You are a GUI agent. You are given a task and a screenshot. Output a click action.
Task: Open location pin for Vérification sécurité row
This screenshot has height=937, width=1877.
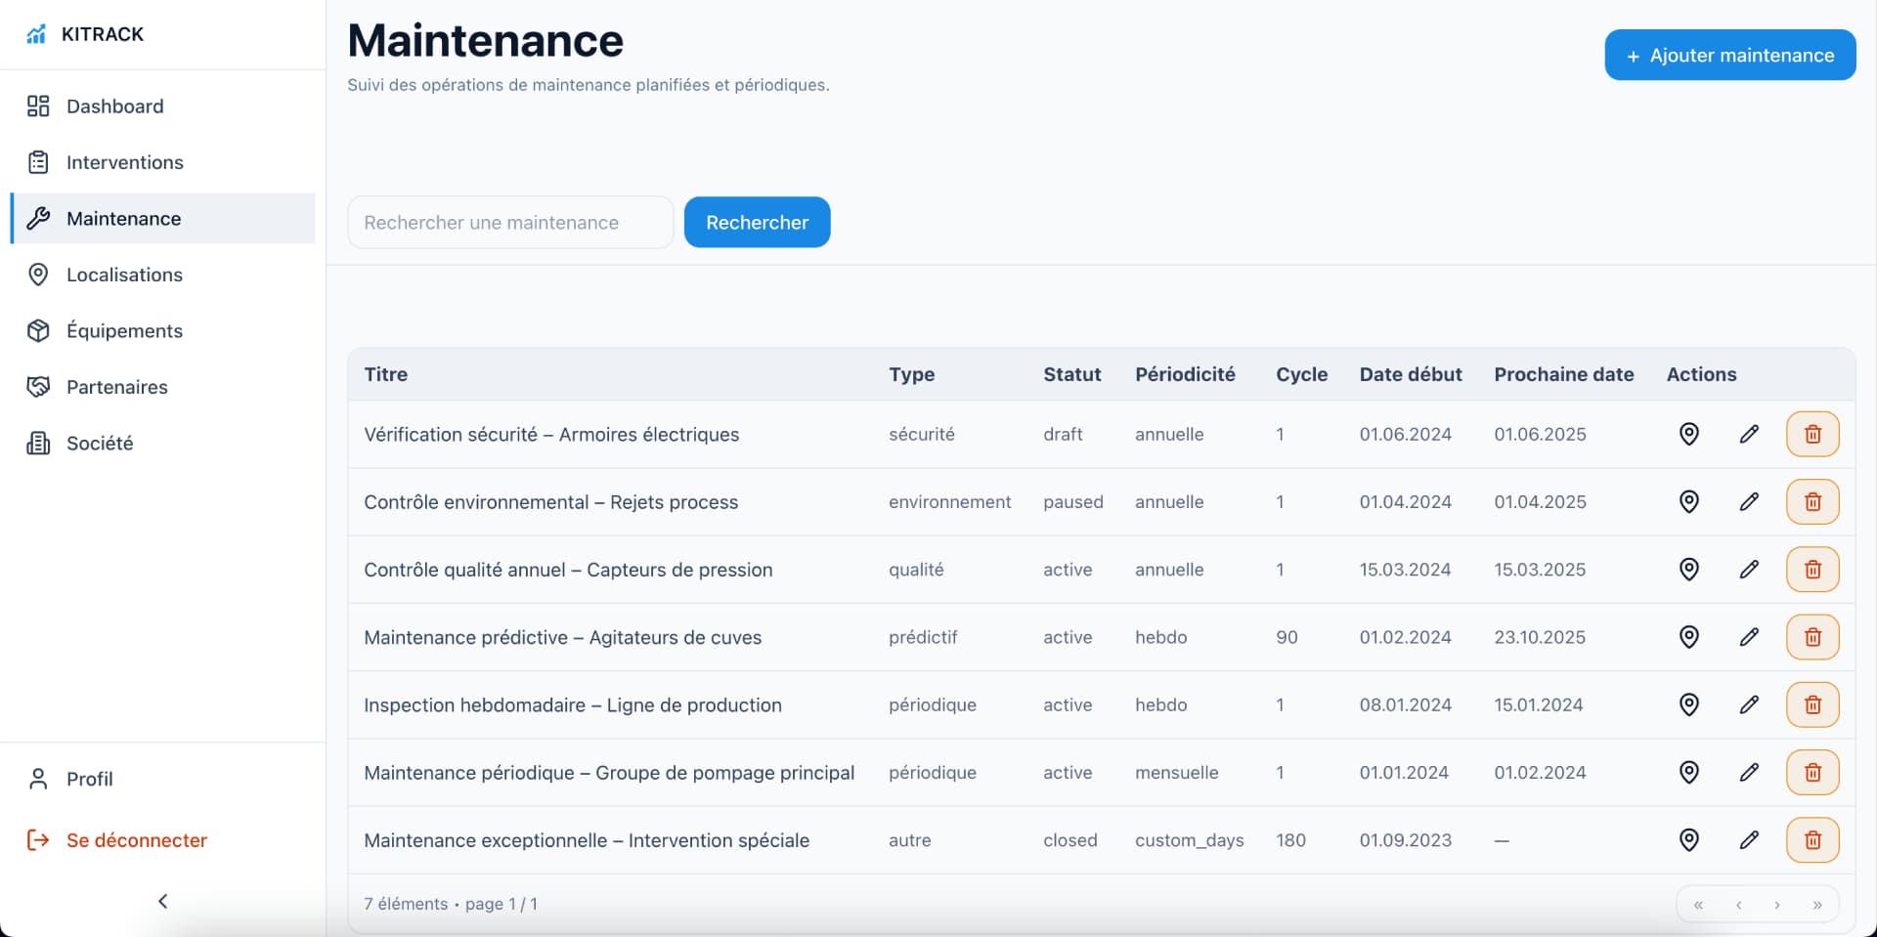click(x=1689, y=434)
